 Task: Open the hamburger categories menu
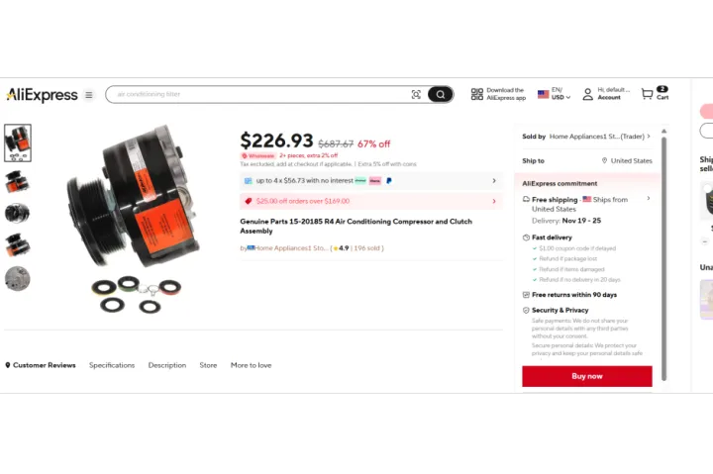[89, 95]
